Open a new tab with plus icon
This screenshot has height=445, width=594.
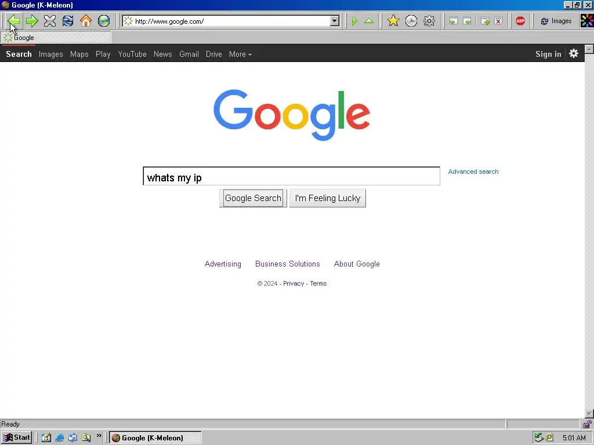coord(485,21)
